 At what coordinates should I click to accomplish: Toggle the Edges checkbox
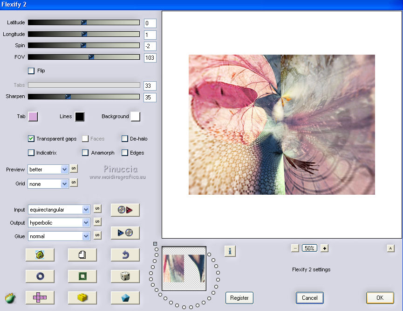[x=125, y=153]
